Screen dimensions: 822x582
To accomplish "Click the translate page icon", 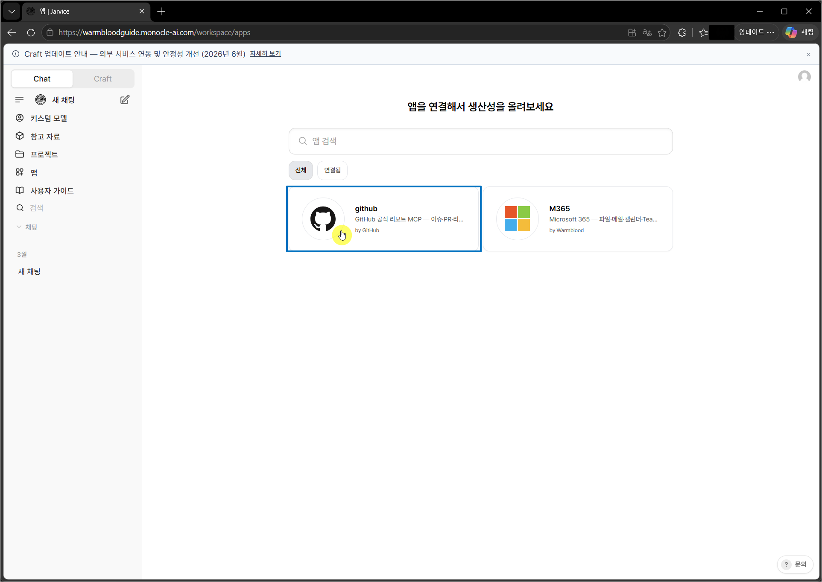I will pyautogui.click(x=647, y=32).
